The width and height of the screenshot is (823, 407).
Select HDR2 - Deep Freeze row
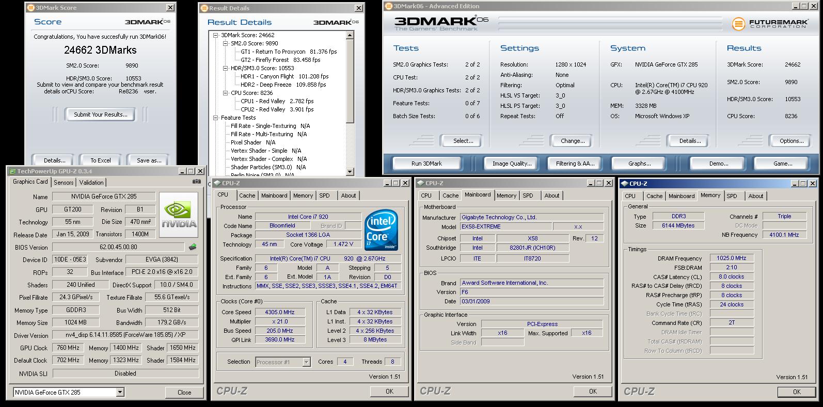pos(283,85)
